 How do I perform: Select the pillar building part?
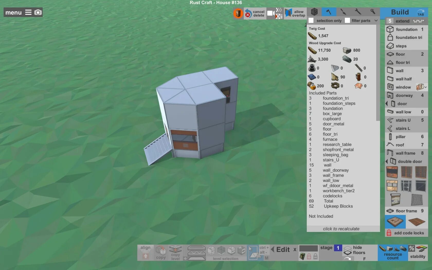(406, 137)
